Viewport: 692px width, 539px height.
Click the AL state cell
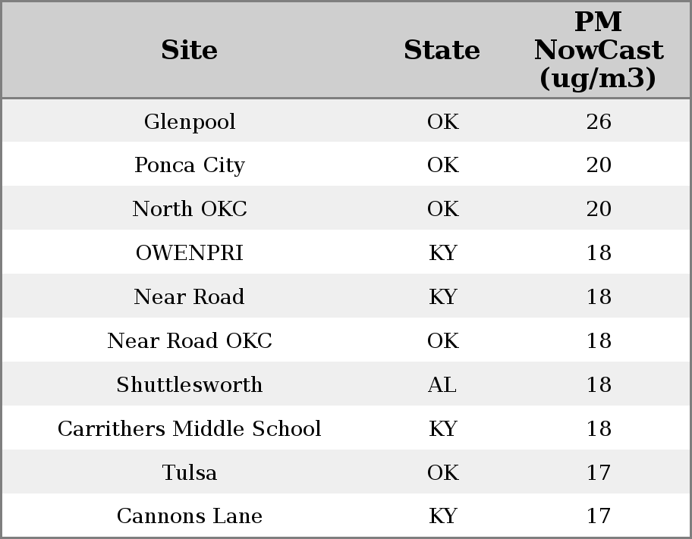click(442, 385)
